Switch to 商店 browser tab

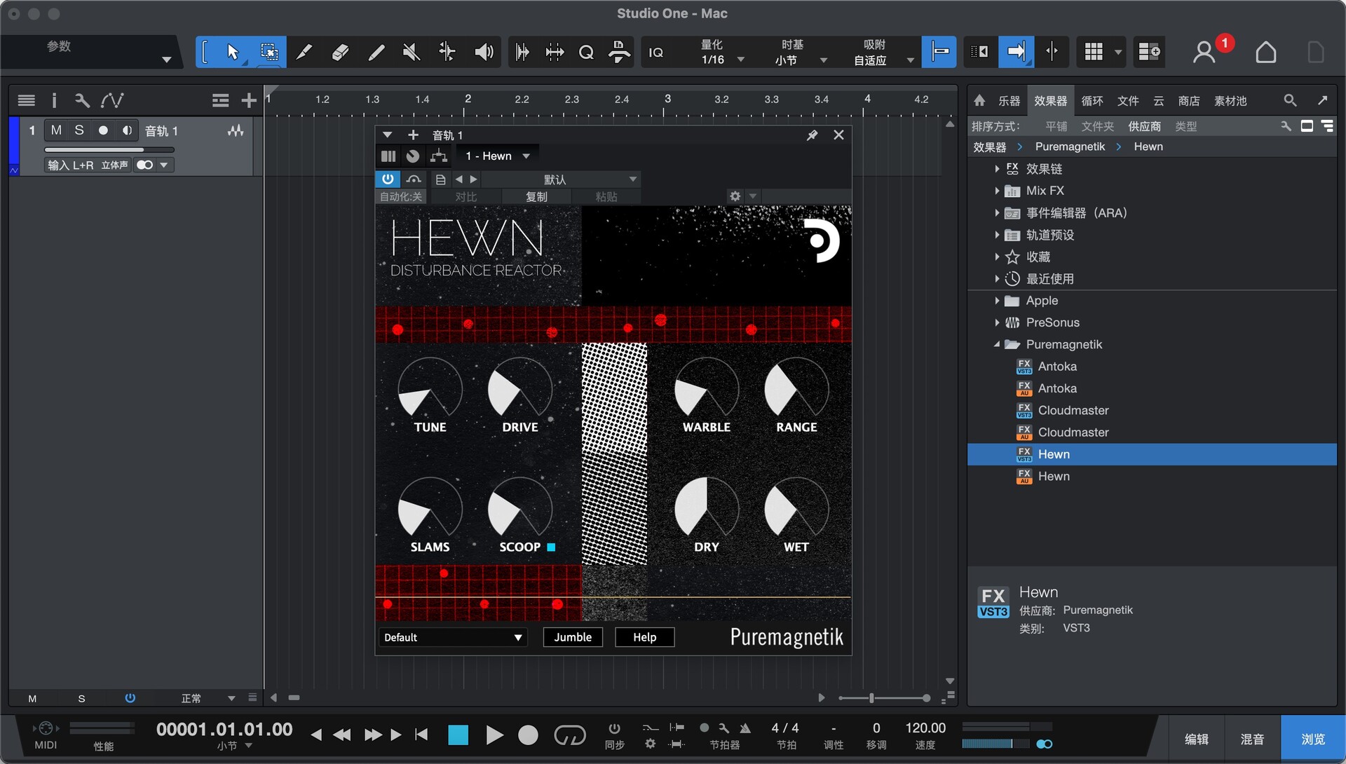(1188, 101)
